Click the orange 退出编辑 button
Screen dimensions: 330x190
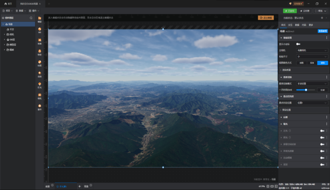click(x=266, y=18)
